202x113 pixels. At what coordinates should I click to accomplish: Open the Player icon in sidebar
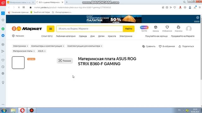[x=3, y=45]
